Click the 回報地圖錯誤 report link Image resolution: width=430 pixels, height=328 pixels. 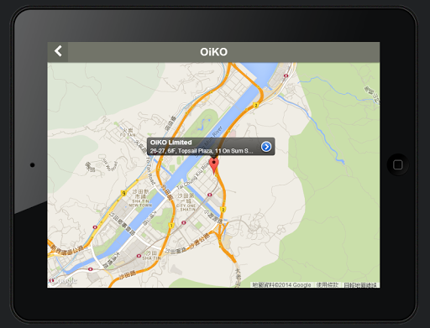click(360, 285)
